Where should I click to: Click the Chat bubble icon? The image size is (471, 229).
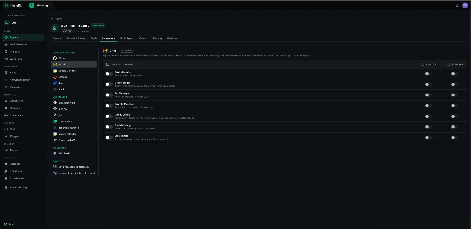pos(6,129)
